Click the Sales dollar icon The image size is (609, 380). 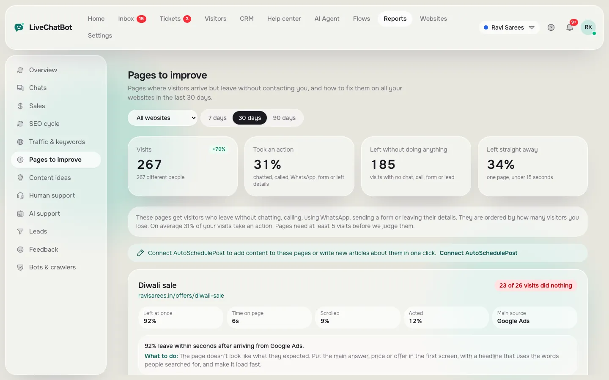pos(20,106)
